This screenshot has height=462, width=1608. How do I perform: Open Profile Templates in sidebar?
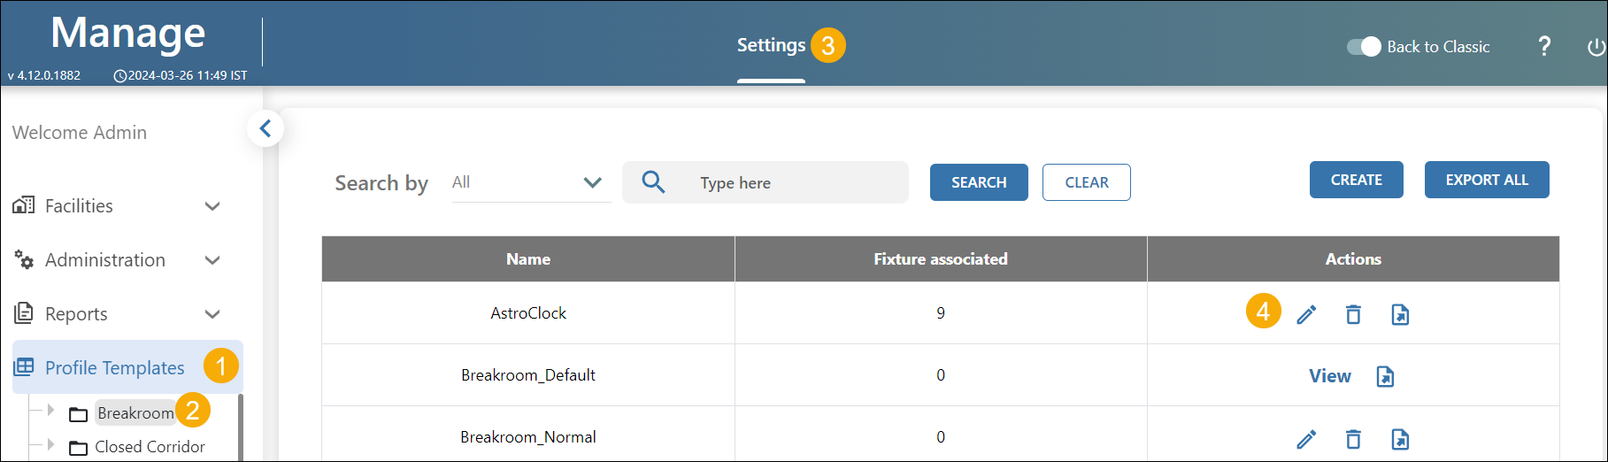(127, 367)
